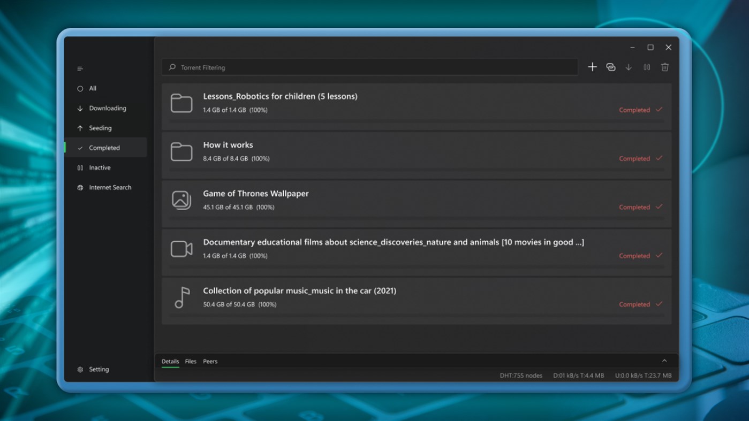
Task: Open Setting via the gear icon
Action: coord(99,369)
